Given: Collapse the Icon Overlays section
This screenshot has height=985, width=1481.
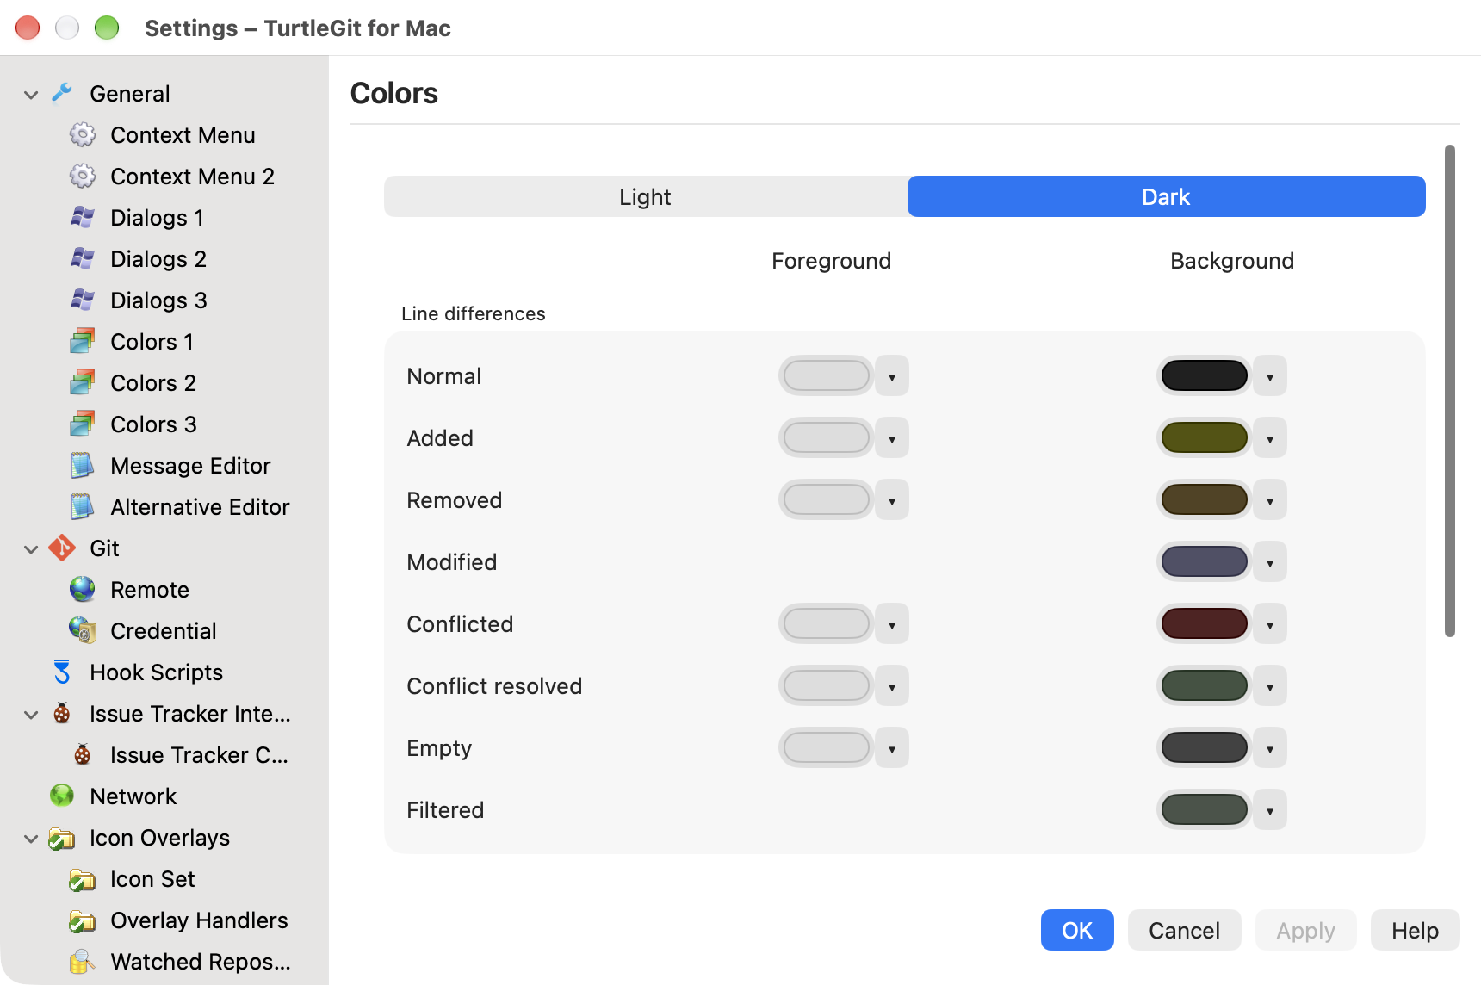Looking at the screenshot, I should 31,838.
